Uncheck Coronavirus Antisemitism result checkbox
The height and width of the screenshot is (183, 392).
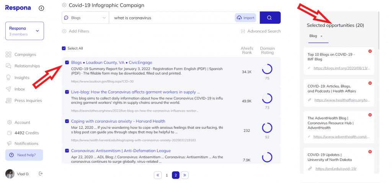pos(67,151)
